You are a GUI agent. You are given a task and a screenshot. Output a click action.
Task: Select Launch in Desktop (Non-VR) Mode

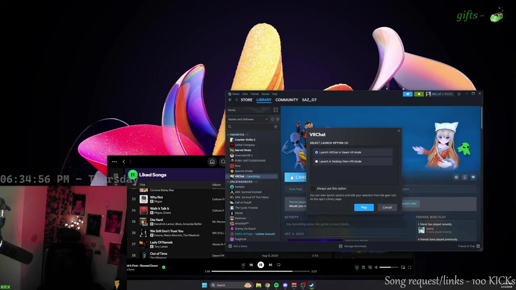[353, 162]
